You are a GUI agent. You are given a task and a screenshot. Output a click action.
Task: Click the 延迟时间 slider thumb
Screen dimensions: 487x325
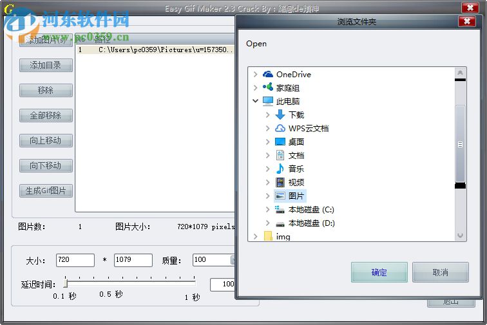click(66, 283)
